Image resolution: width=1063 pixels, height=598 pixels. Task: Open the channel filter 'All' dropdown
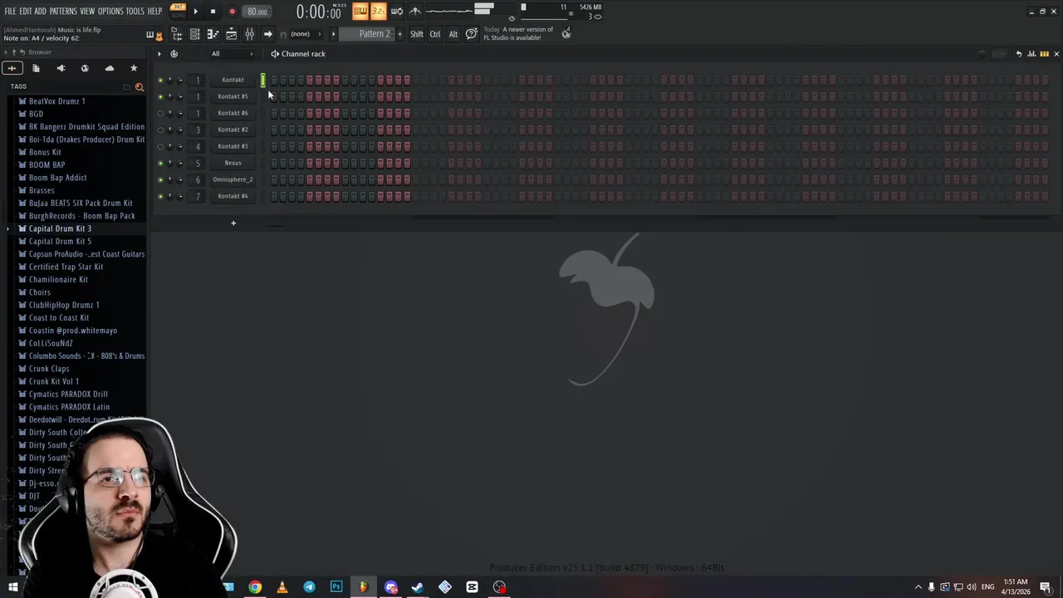pos(233,54)
